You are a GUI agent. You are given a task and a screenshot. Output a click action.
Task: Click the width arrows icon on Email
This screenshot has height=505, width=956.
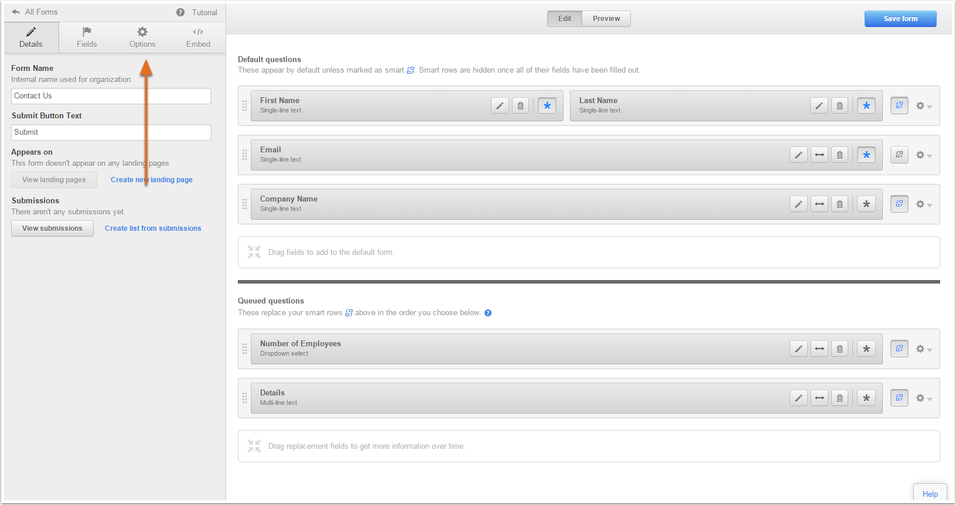point(820,155)
